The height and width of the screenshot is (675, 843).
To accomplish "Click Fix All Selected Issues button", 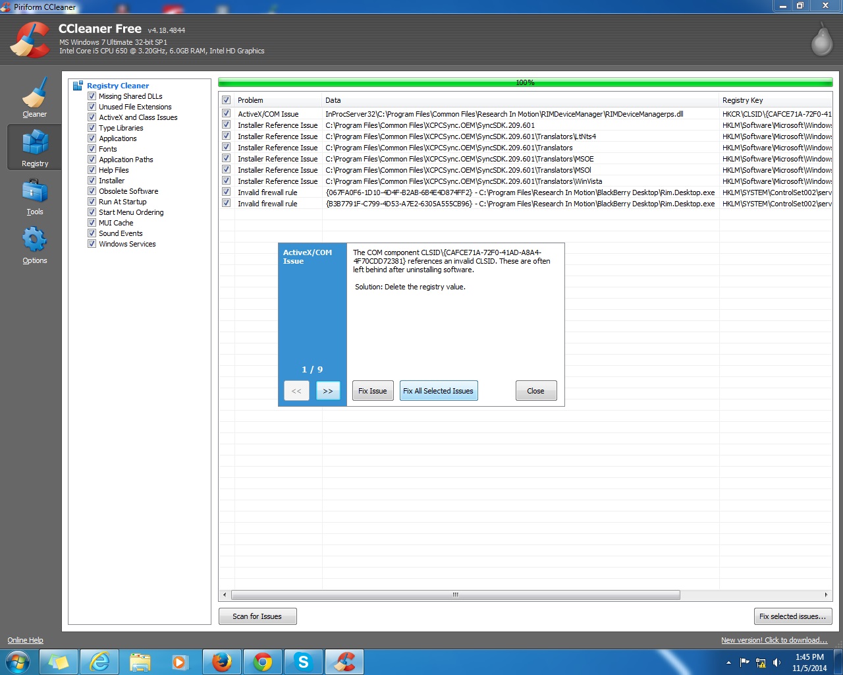I will click(x=438, y=391).
